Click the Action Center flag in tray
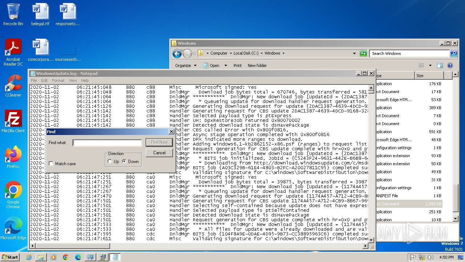The width and height of the screenshot is (465, 262). click(x=413, y=257)
